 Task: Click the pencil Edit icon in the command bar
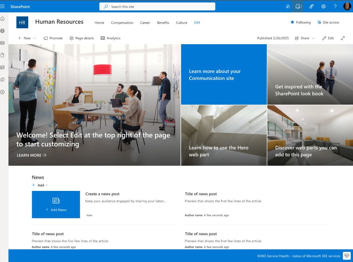324,38
